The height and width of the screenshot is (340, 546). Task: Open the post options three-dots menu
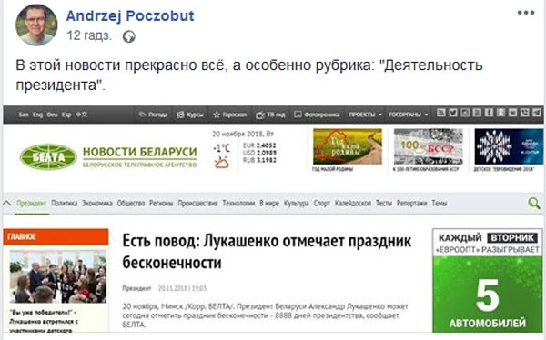(x=526, y=13)
